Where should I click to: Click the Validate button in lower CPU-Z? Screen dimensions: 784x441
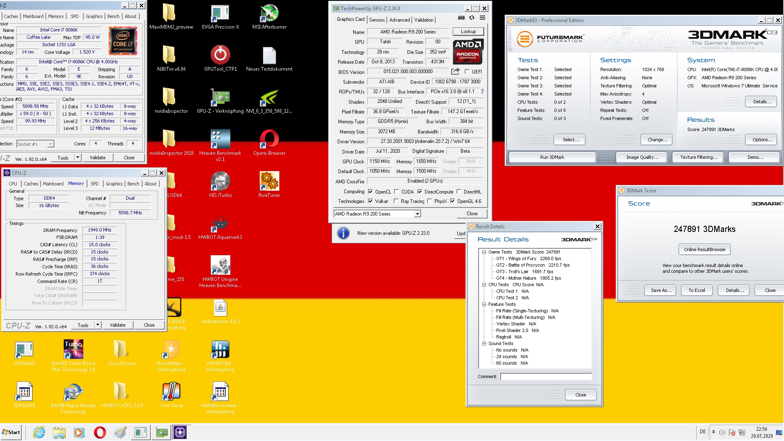118,325
